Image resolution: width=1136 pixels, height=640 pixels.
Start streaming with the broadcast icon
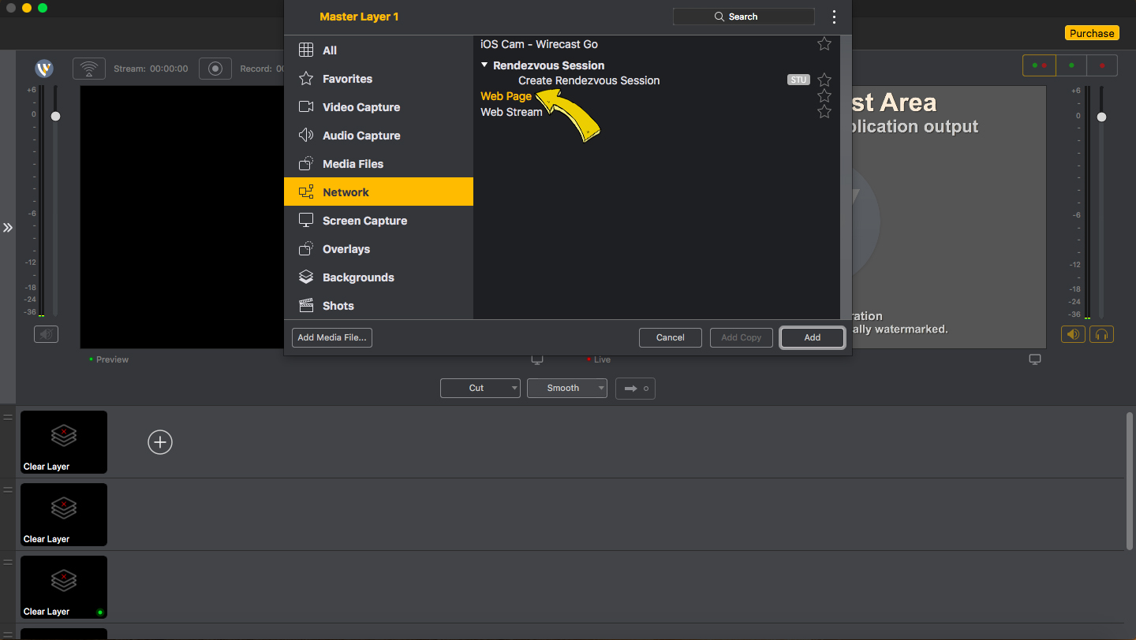pos(89,69)
